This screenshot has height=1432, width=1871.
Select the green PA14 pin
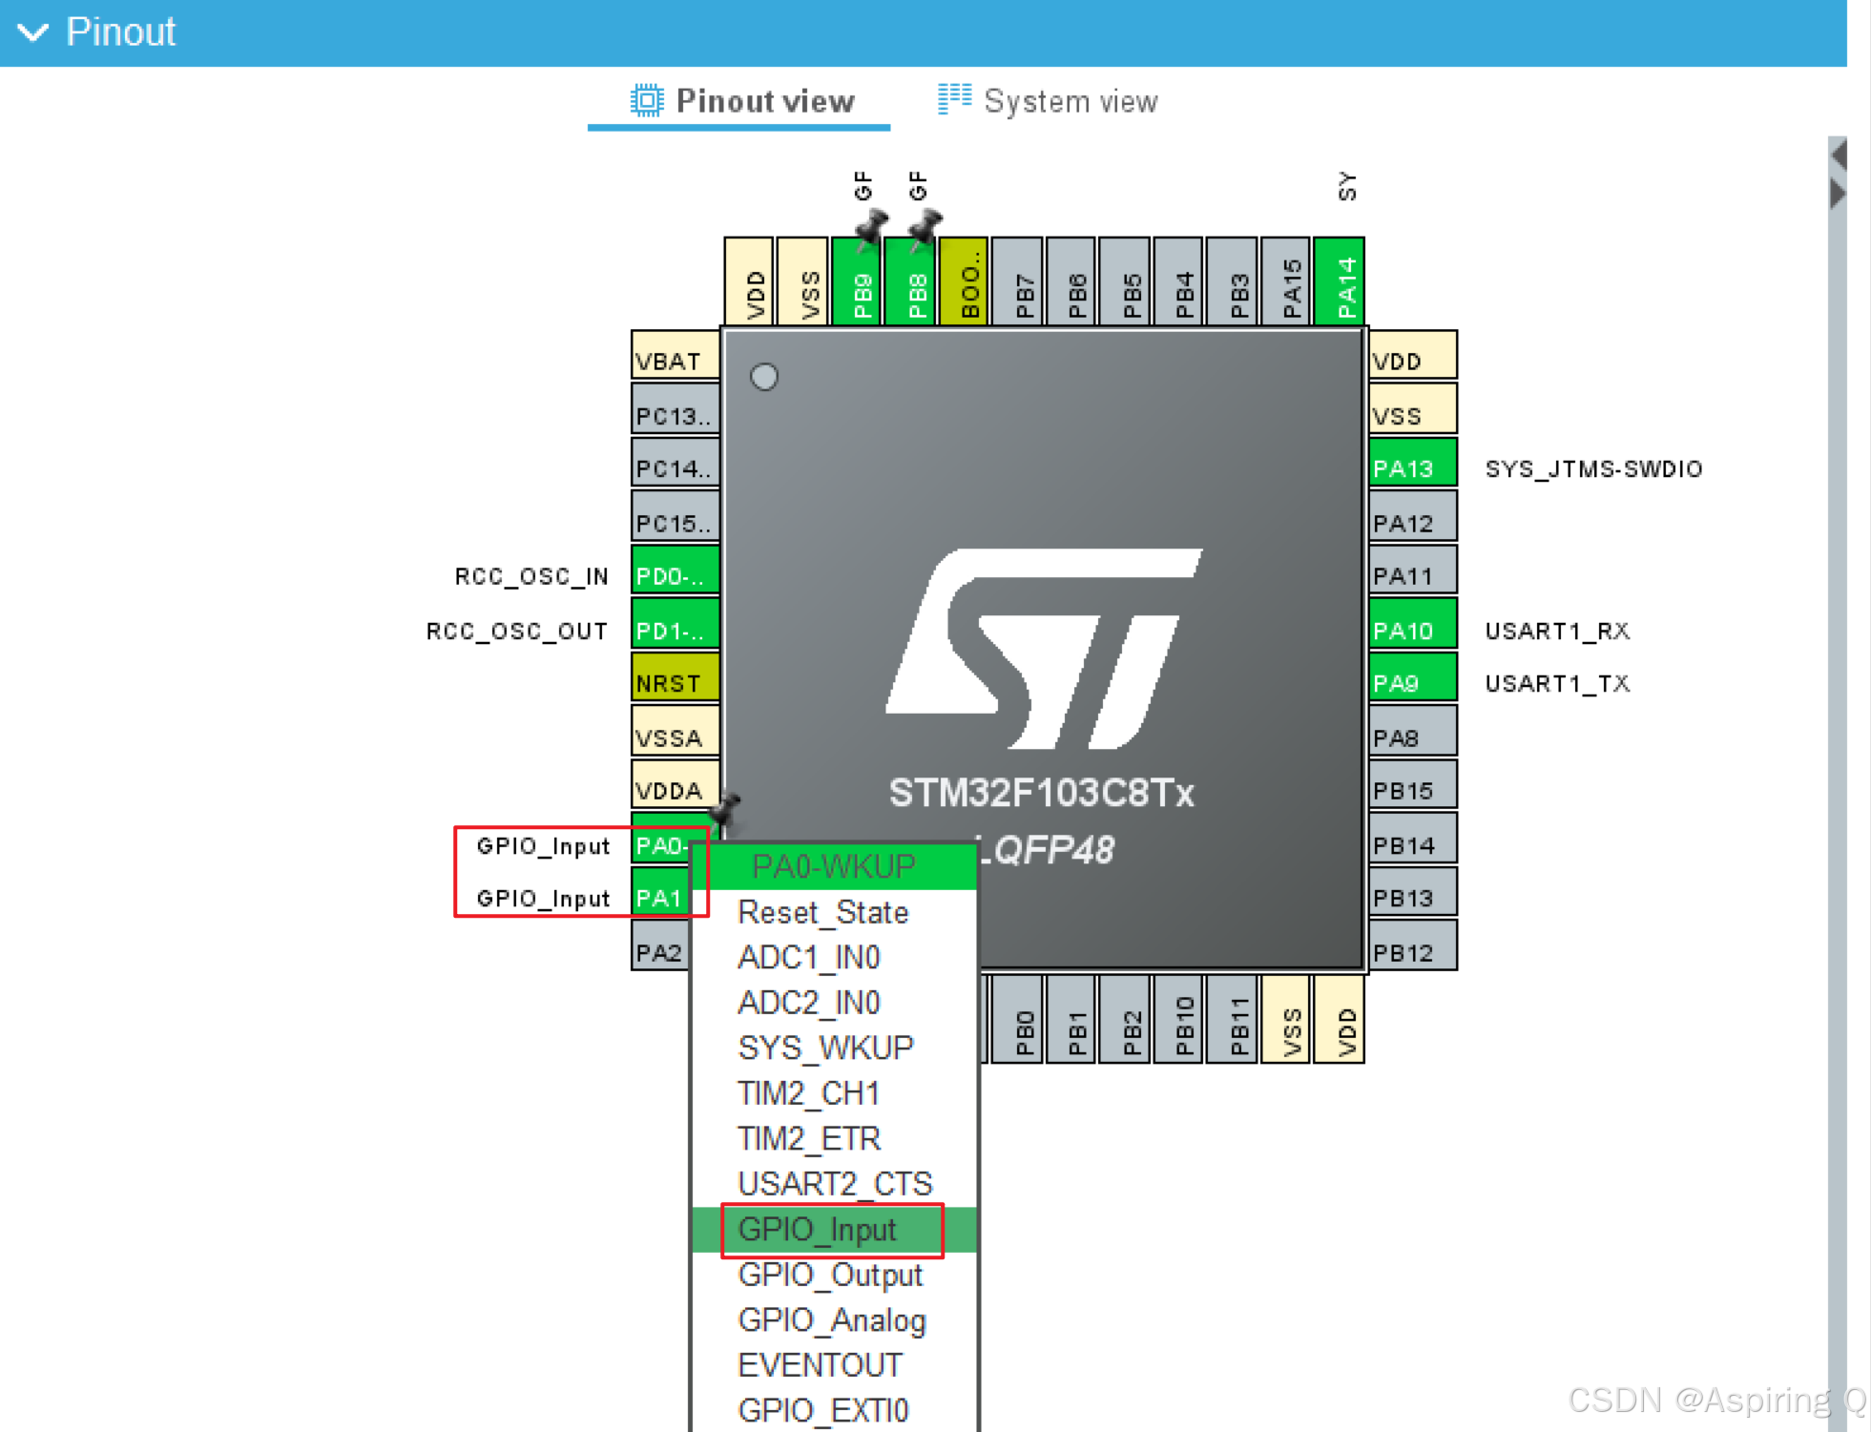(x=1340, y=281)
